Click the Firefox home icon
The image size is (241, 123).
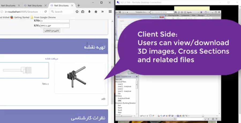96,12
